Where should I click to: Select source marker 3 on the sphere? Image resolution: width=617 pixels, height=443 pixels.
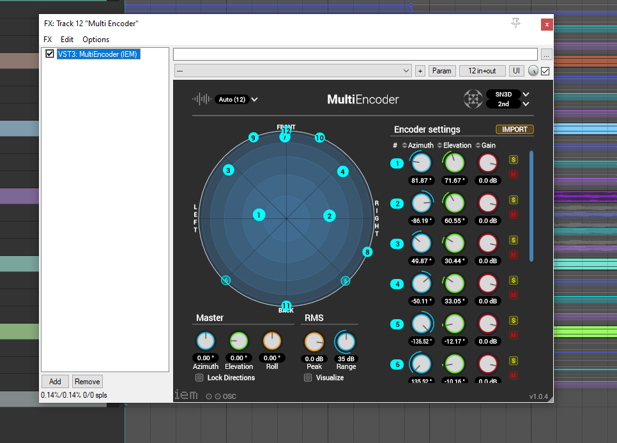(228, 170)
